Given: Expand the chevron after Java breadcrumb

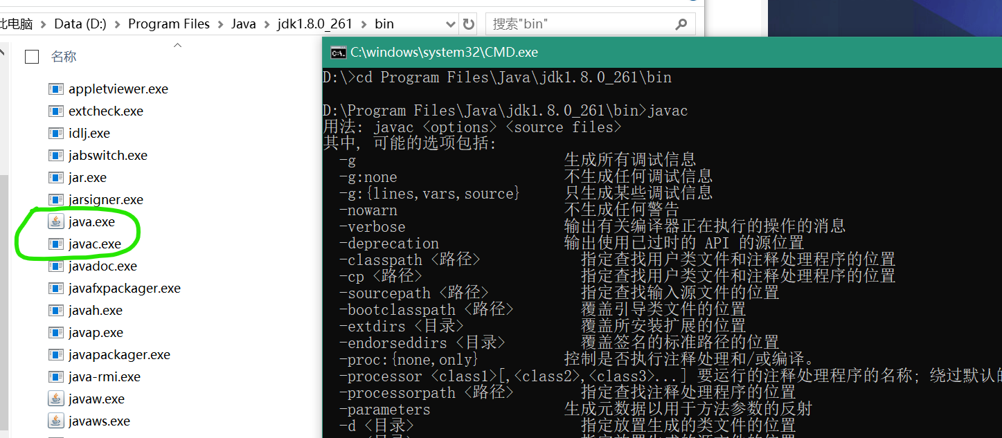Looking at the screenshot, I should point(267,24).
